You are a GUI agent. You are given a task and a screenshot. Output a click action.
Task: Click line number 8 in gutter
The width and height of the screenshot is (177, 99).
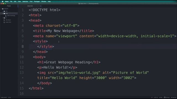tap(23, 46)
